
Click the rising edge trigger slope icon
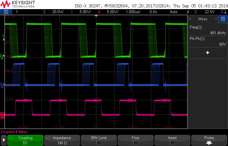click(x=188, y=12)
